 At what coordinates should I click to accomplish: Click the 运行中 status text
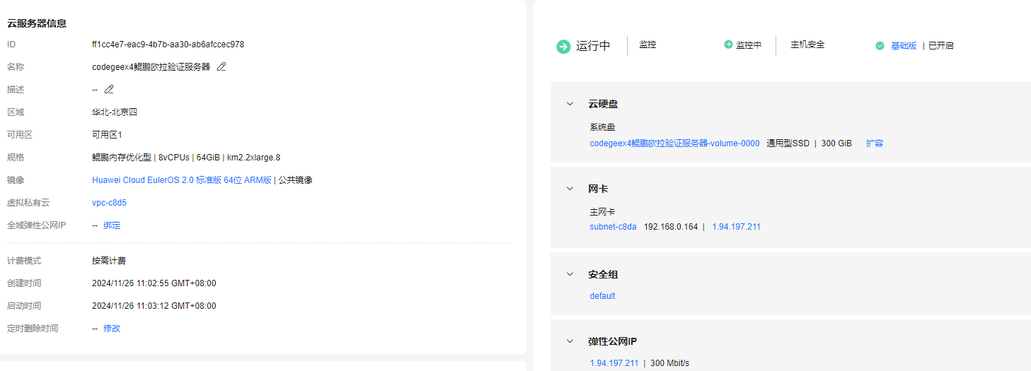[593, 46]
